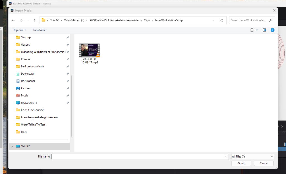
Task: Go to Documents in sidebar
Action: (28, 81)
